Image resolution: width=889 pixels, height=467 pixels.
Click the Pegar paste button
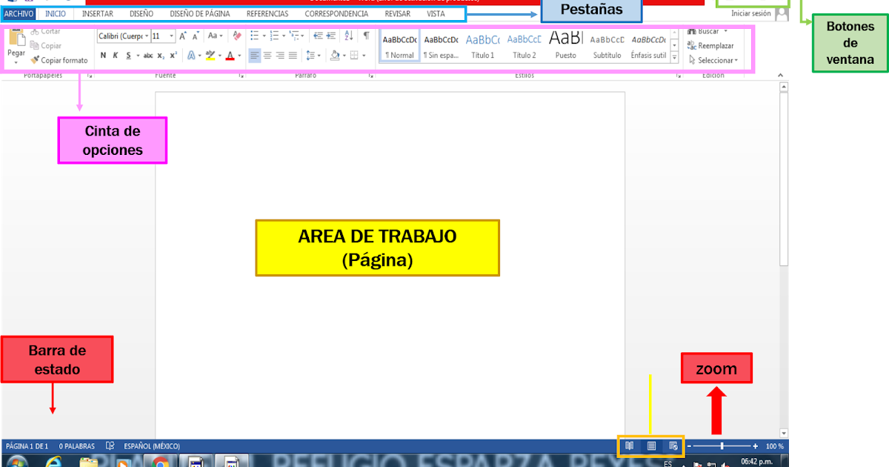[16, 44]
